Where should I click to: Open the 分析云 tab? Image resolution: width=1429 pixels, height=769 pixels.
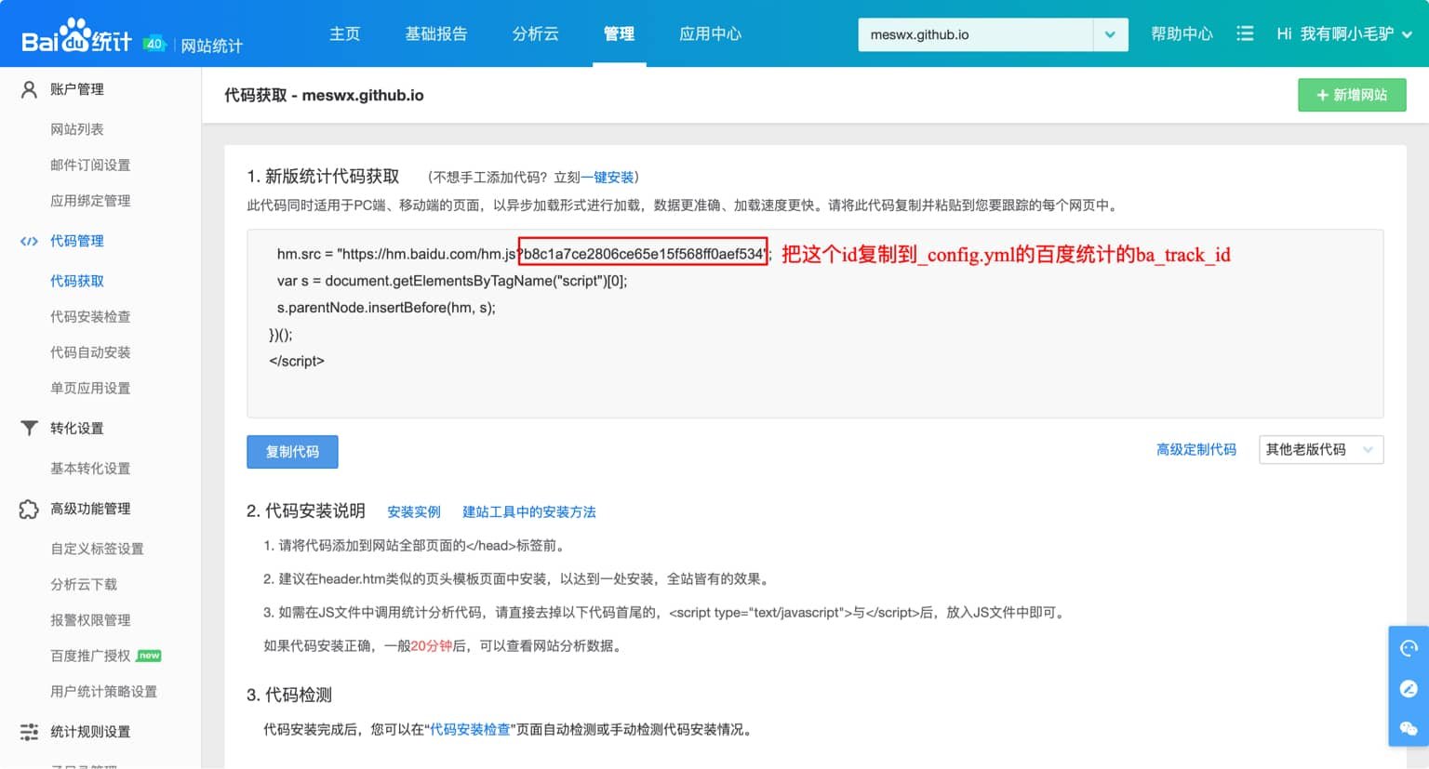pyautogui.click(x=535, y=33)
